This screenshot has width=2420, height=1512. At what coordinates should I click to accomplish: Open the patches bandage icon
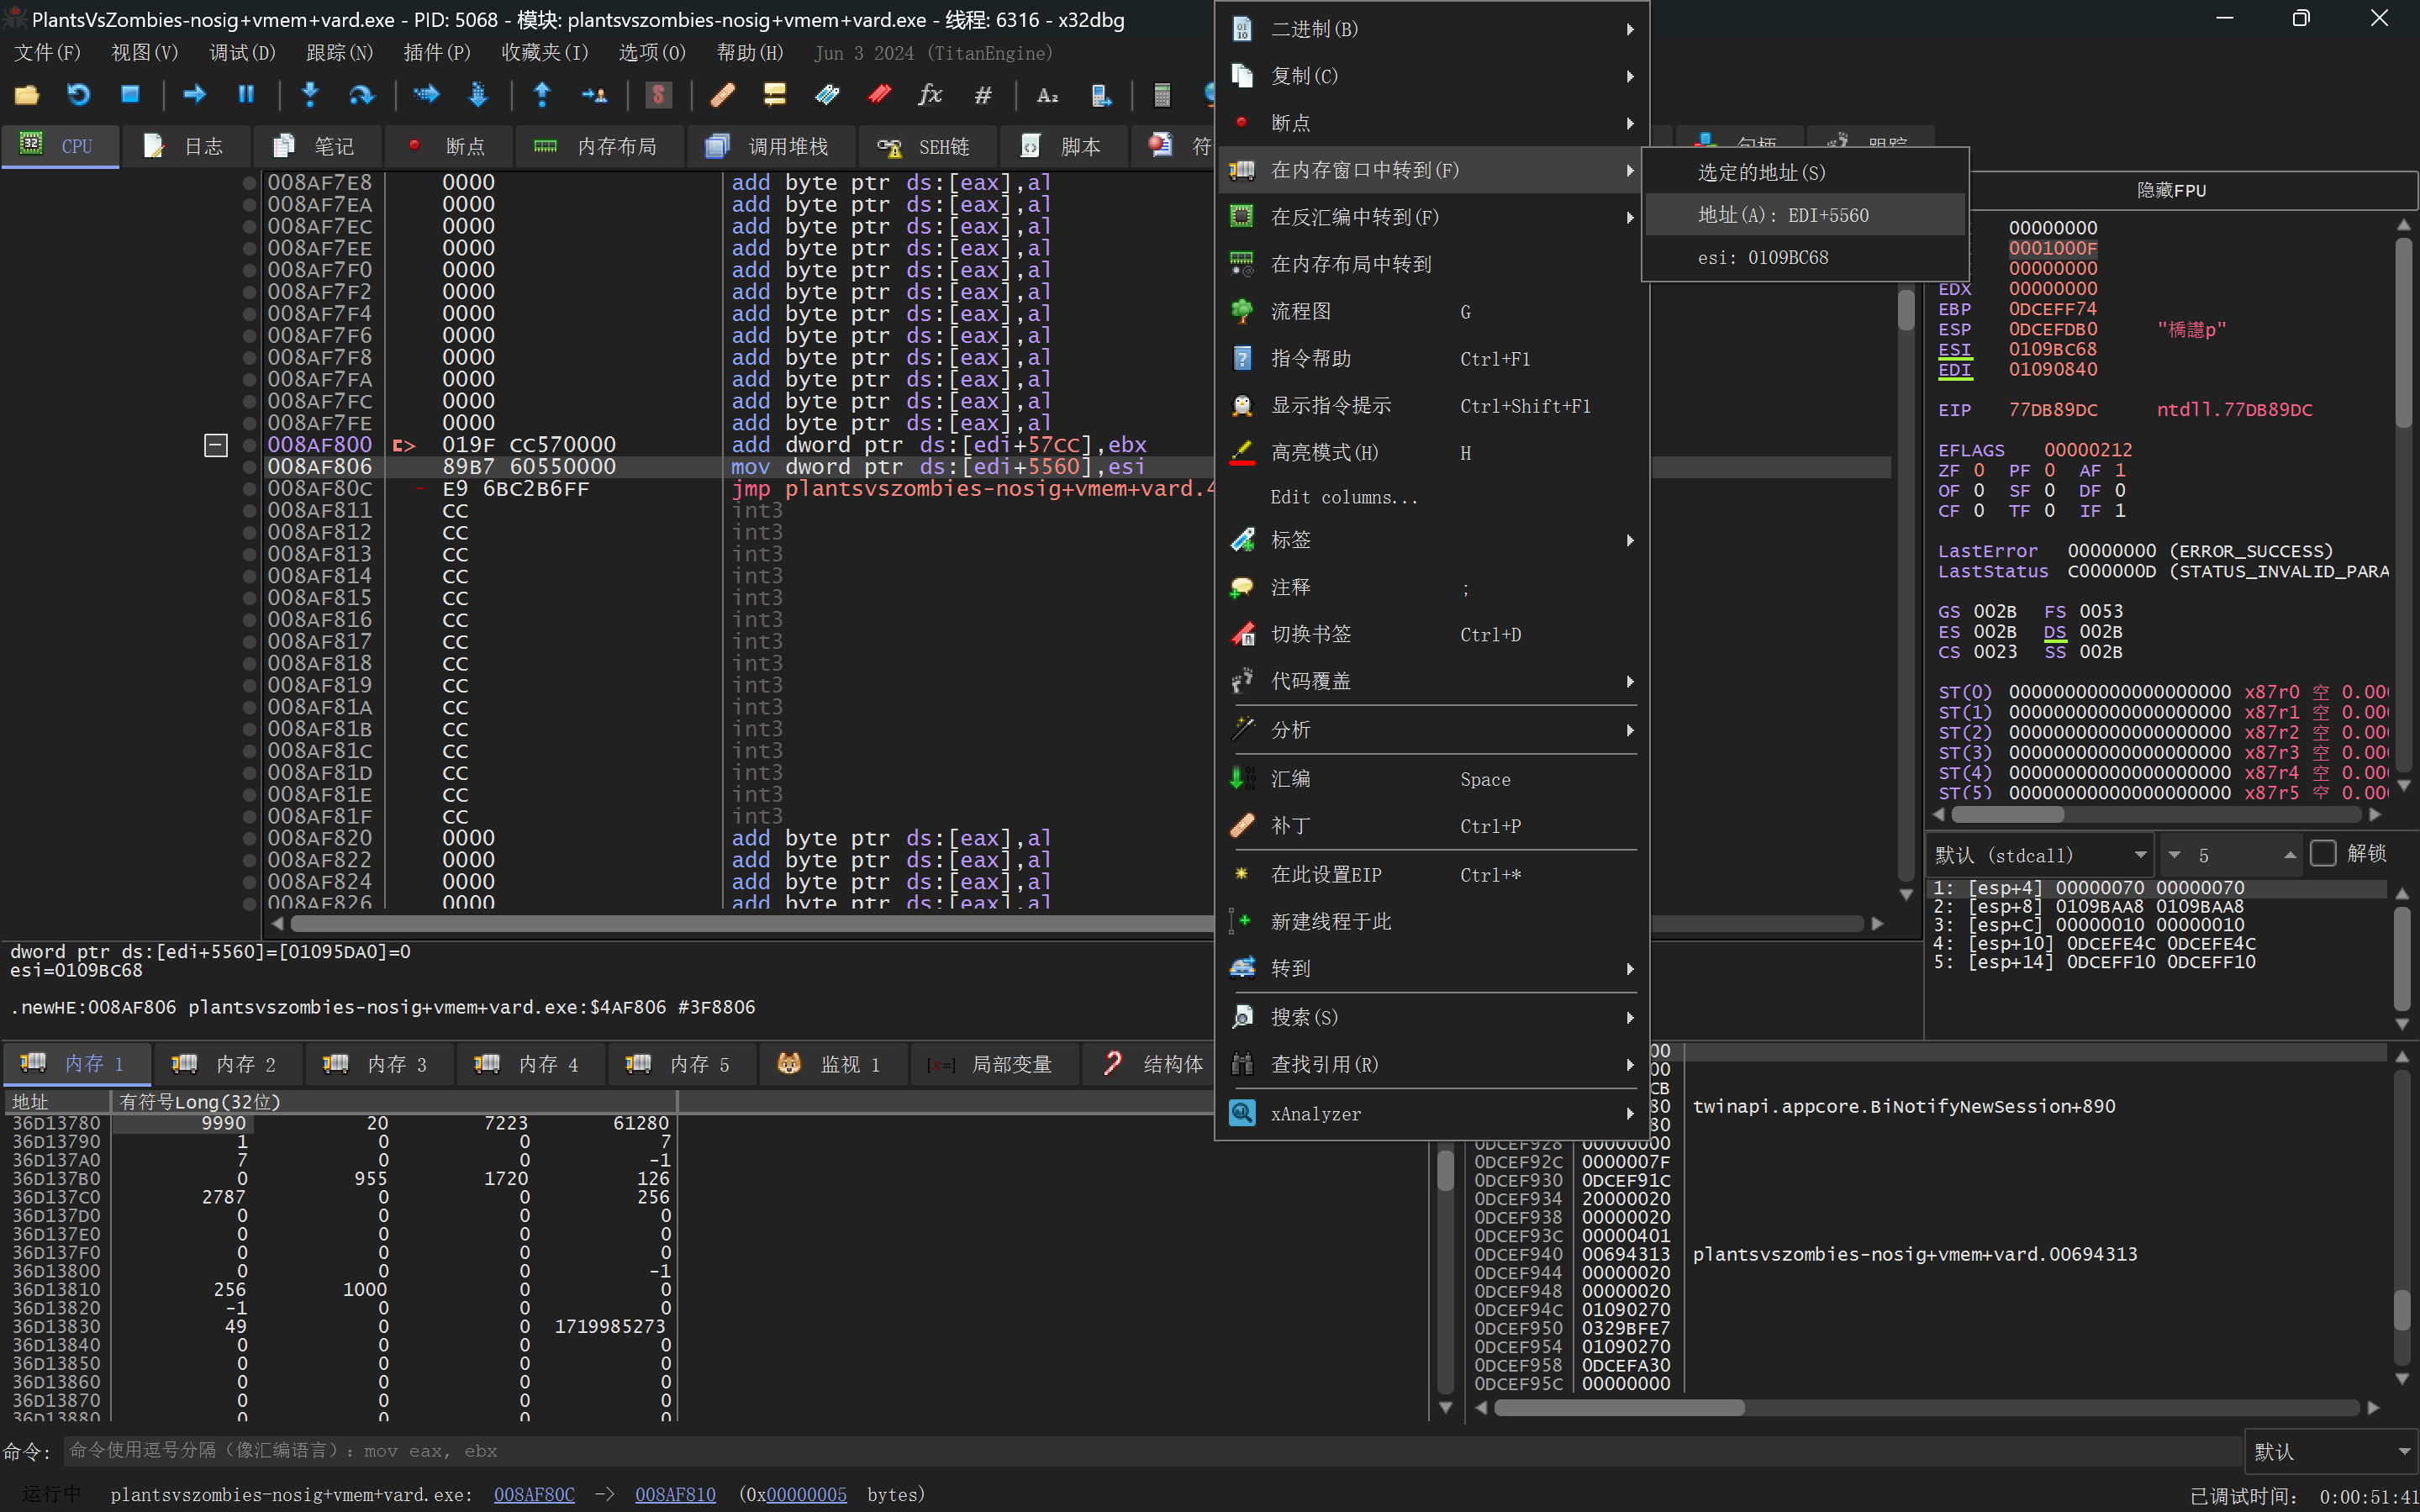coord(722,95)
